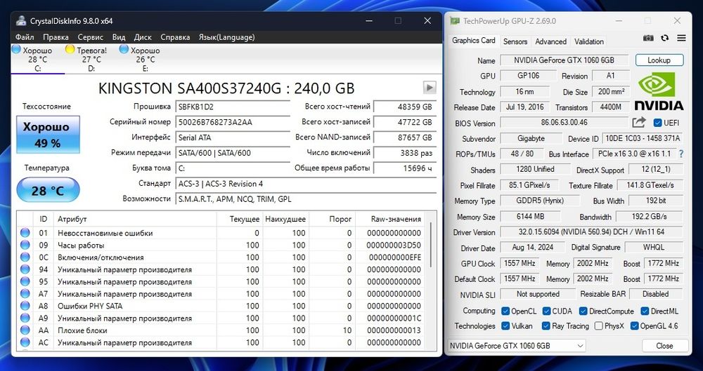Screen dimensions: 703x371
Task: Open the Правка menu
Action: 56,37
